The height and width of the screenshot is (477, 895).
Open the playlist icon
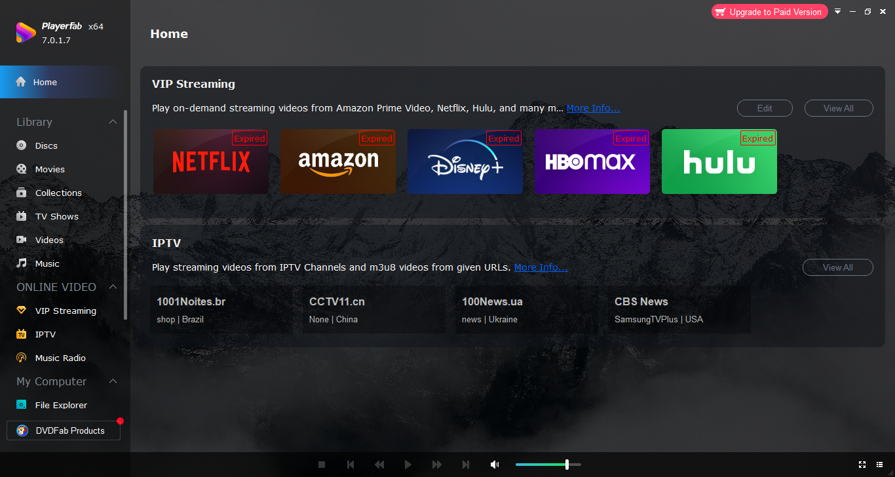[880, 465]
